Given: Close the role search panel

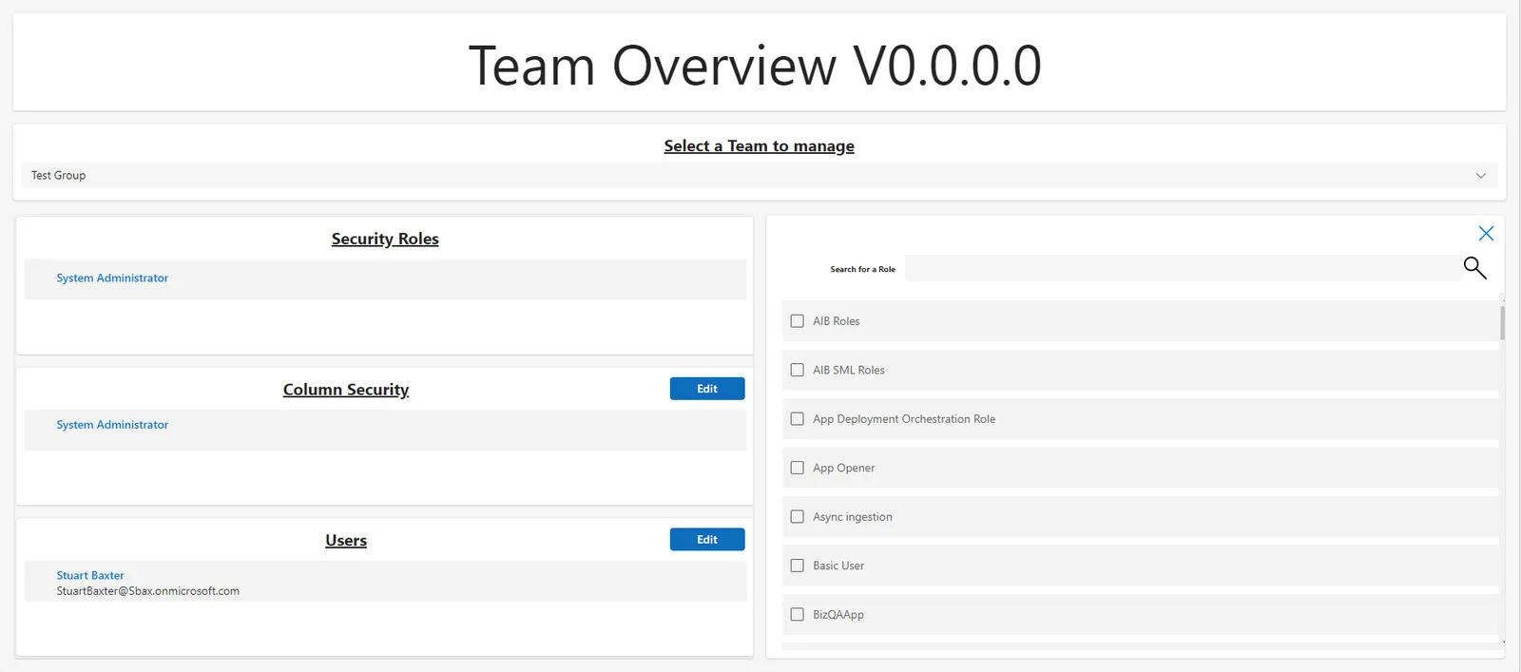Looking at the screenshot, I should tap(1486, 234).
